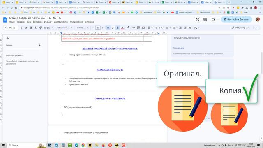Viewport: 263px width, 148px height.
Task: Click the document title text
Action: 27,18
